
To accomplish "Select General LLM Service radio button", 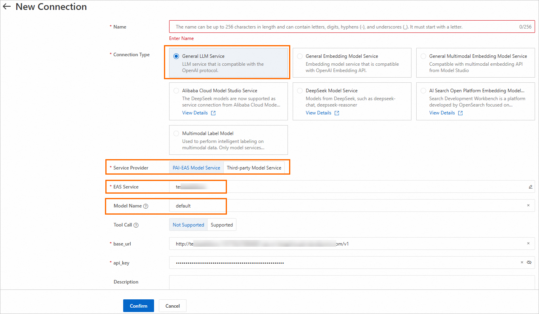I will pos(176,56).
